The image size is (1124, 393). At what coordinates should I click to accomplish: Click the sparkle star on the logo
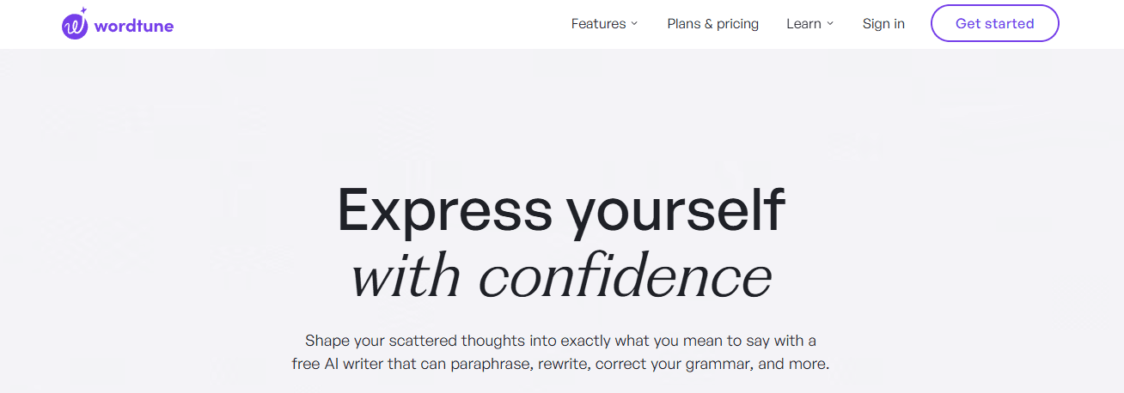point(83,11)
